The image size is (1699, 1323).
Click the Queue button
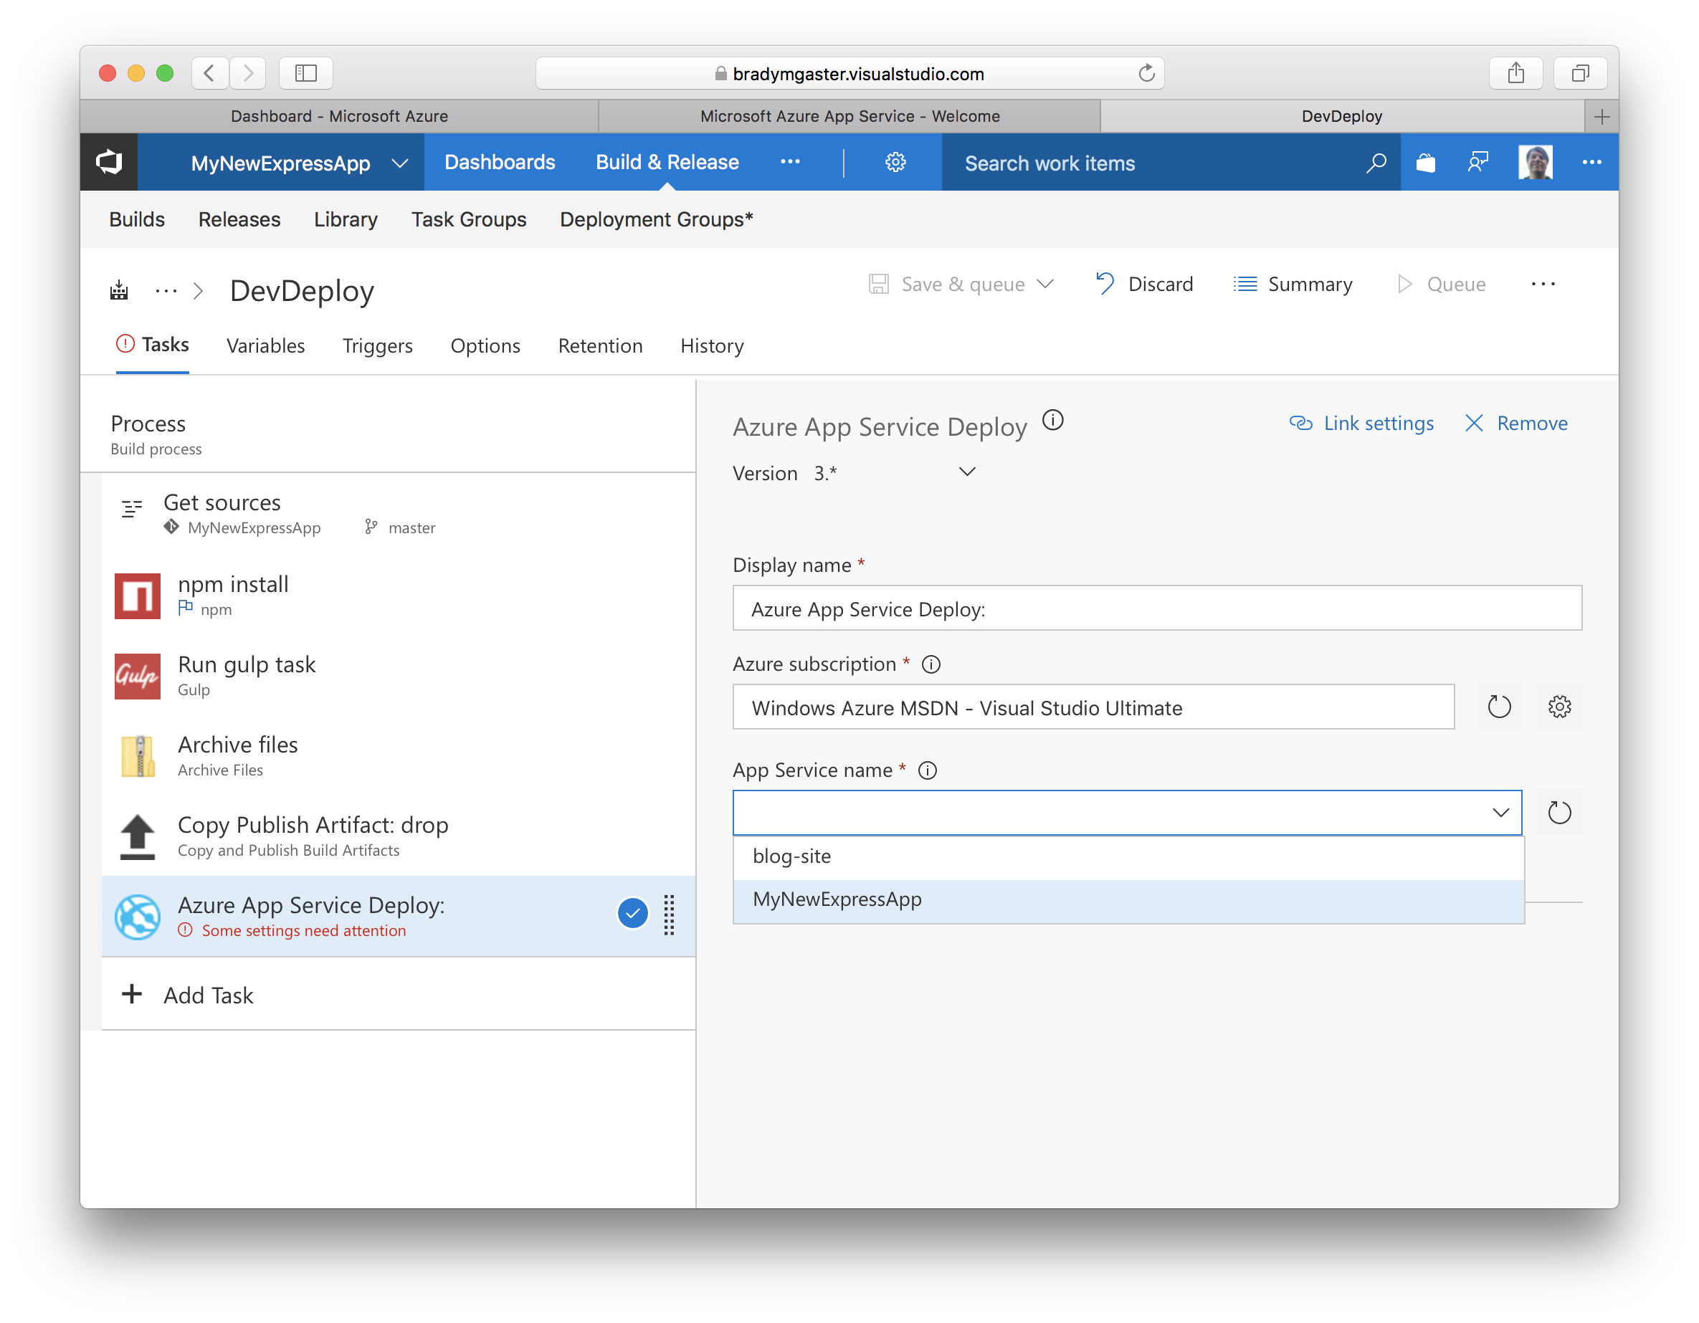pyautogui.click(x=1441, y=284)
